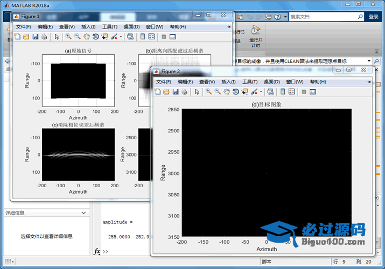This screenshot has height=269, width=385.
Task: Select the Pan hand tool in Figure 2
Action: click(x=227, y=92)
